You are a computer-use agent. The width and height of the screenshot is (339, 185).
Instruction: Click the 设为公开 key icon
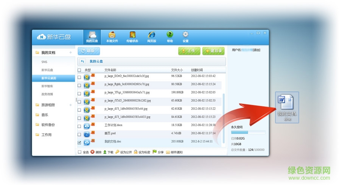tap(117, 152)
